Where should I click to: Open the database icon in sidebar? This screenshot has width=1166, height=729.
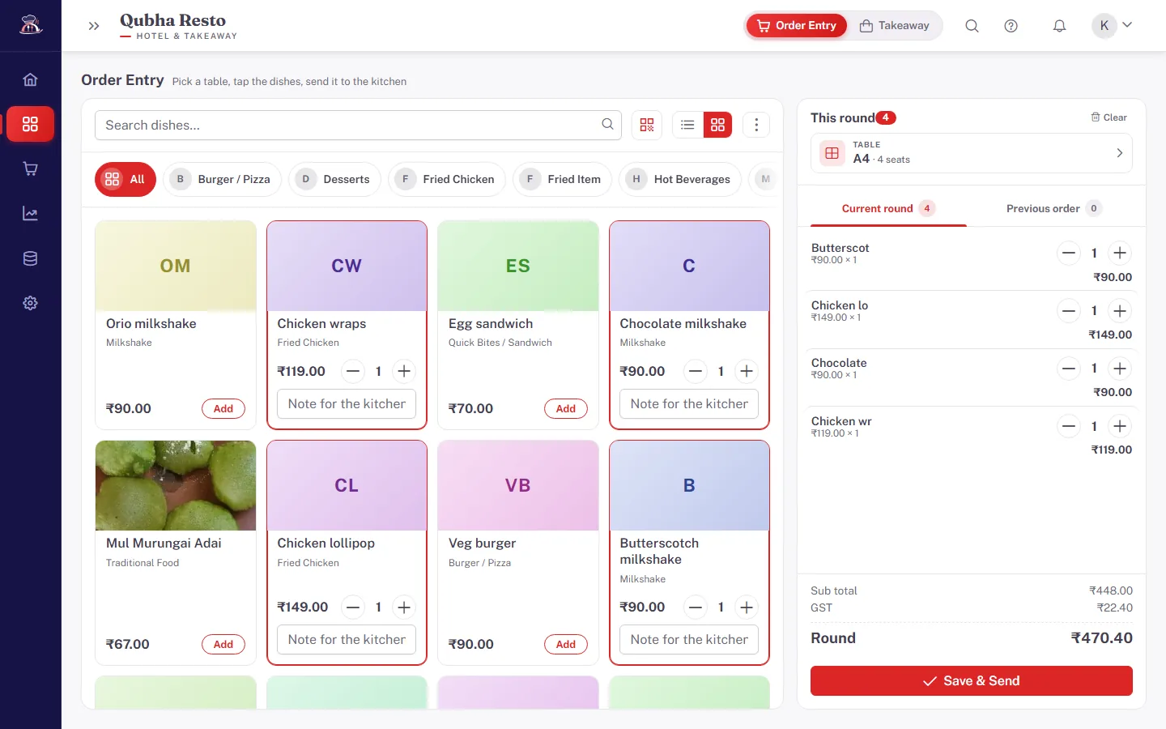(30, 258)
